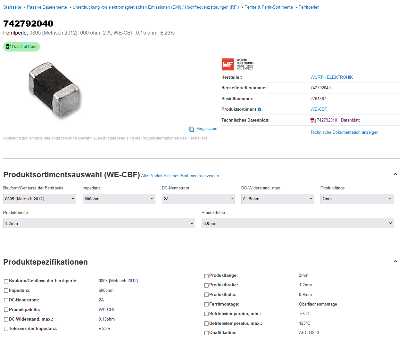Click the Vergleichen compare icon
Viewport: 406px width, 343px height.
(191, 129)
